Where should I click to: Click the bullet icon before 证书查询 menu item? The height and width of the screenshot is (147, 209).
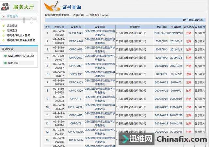(4, 30)
